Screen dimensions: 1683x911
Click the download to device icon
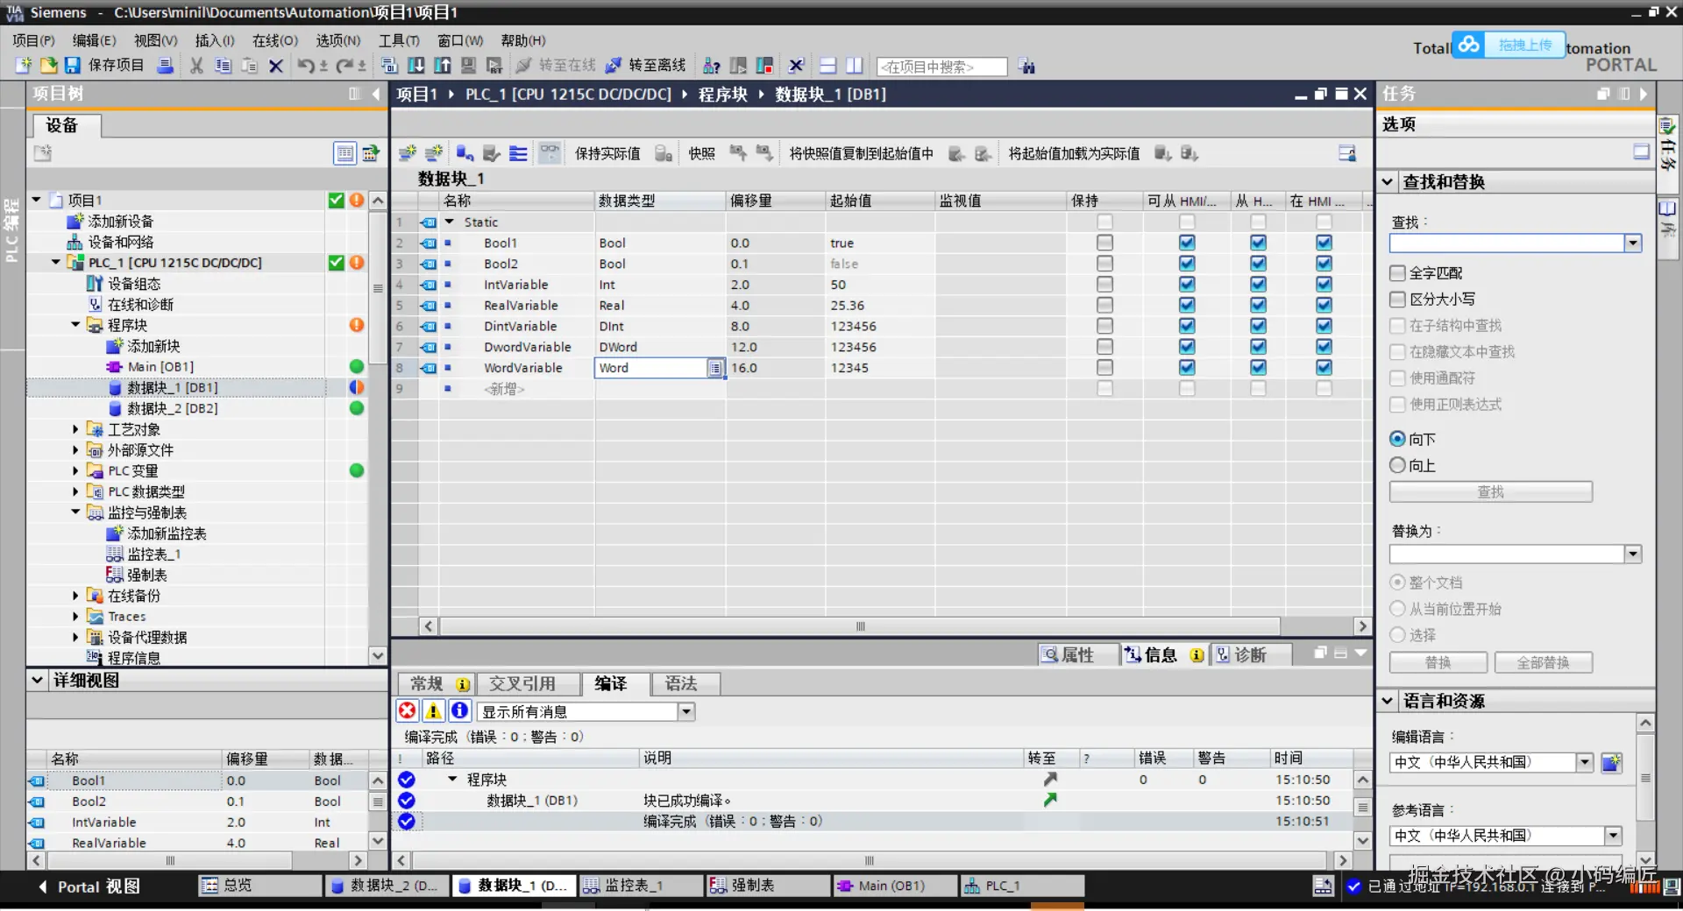[x=416, y=66]
